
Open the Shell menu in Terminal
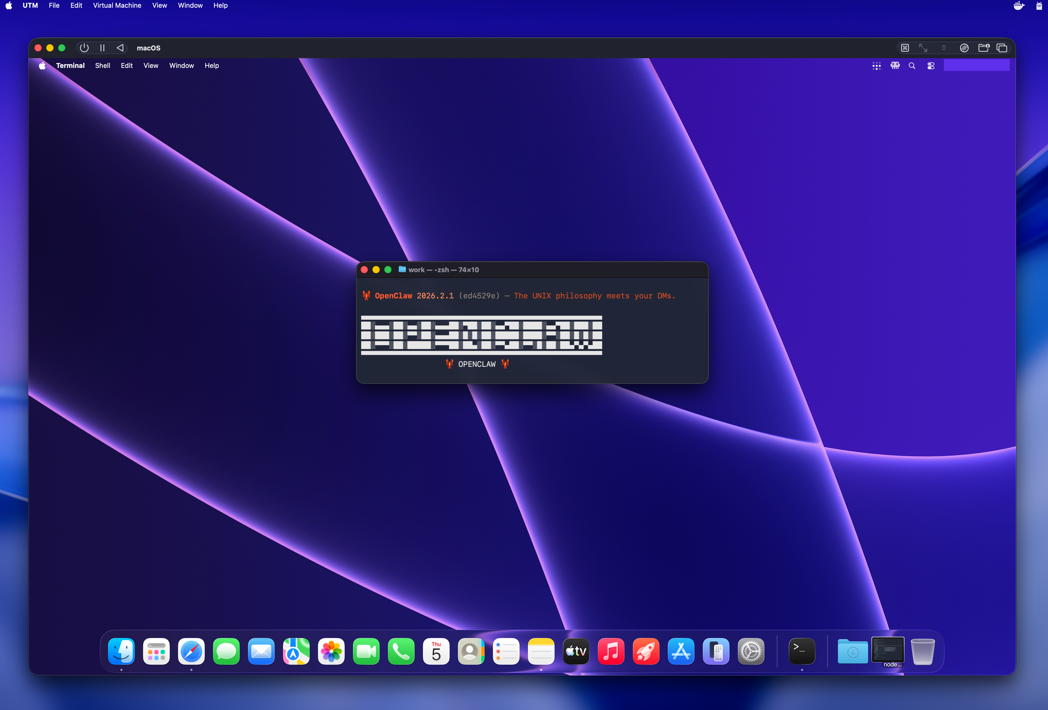click(102, 66)
